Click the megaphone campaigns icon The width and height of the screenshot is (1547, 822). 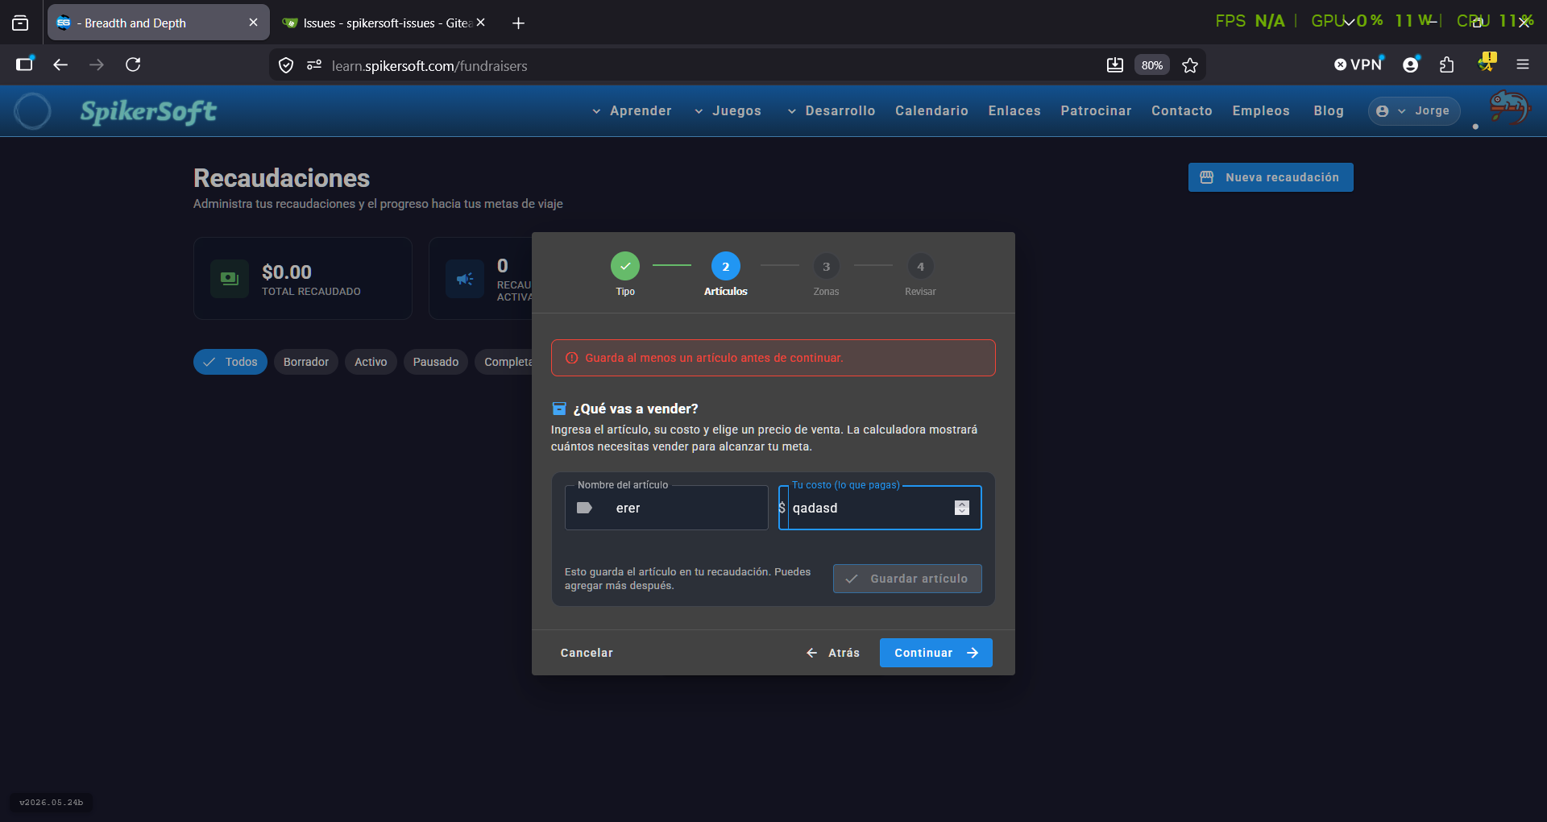click(465, 279)
